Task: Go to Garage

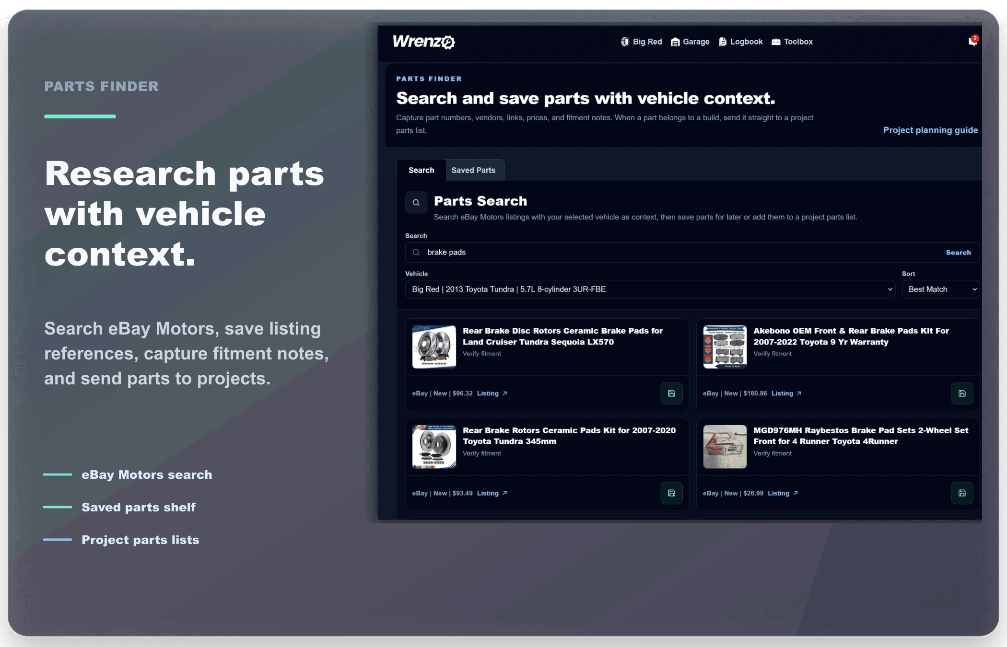Action: pyautogui.click(x=690, y=42)
